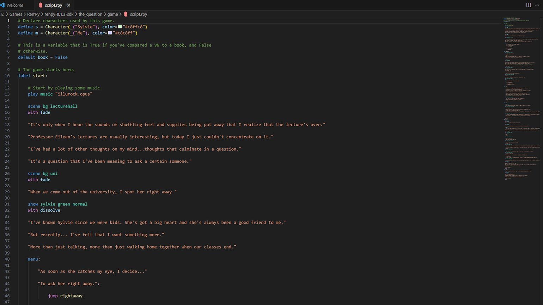
Task: Click the E: drive breadcrumb
Action: (3, 14)
